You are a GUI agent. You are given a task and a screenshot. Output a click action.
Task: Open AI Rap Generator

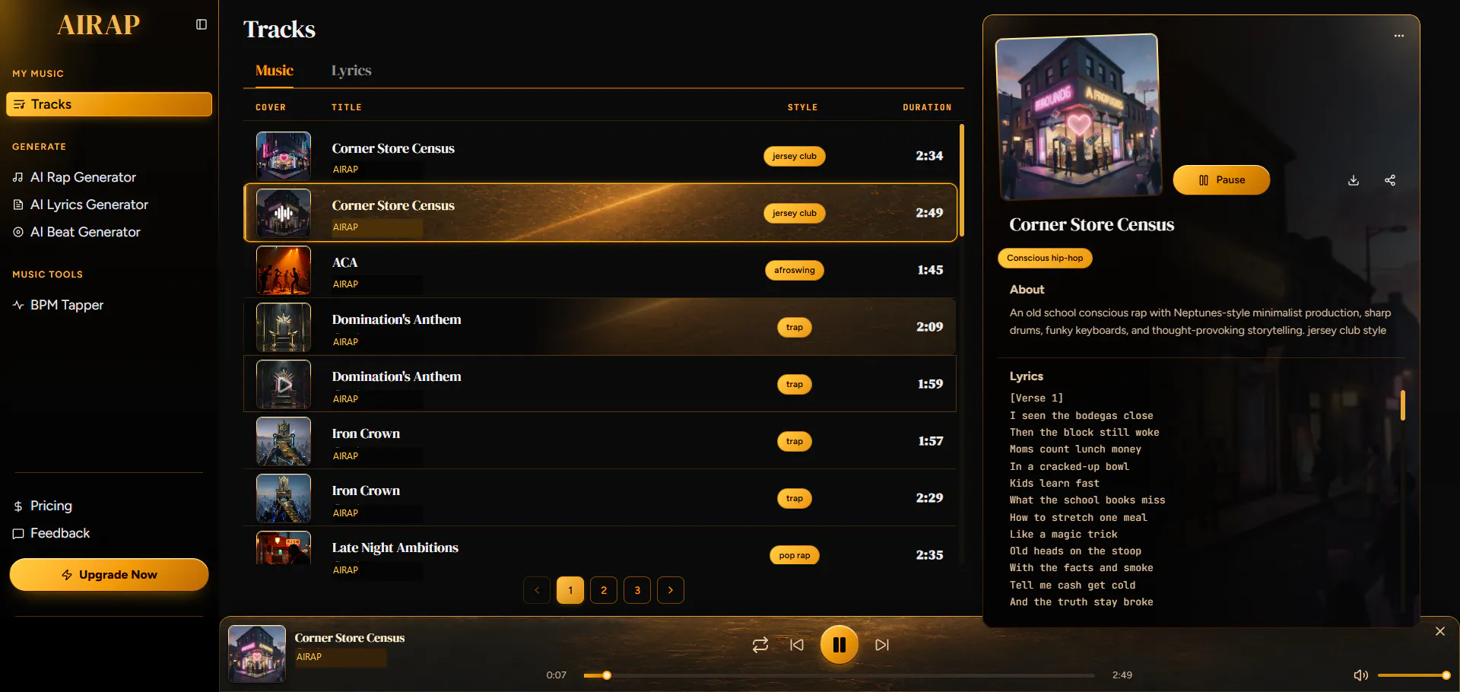[75, 177]
